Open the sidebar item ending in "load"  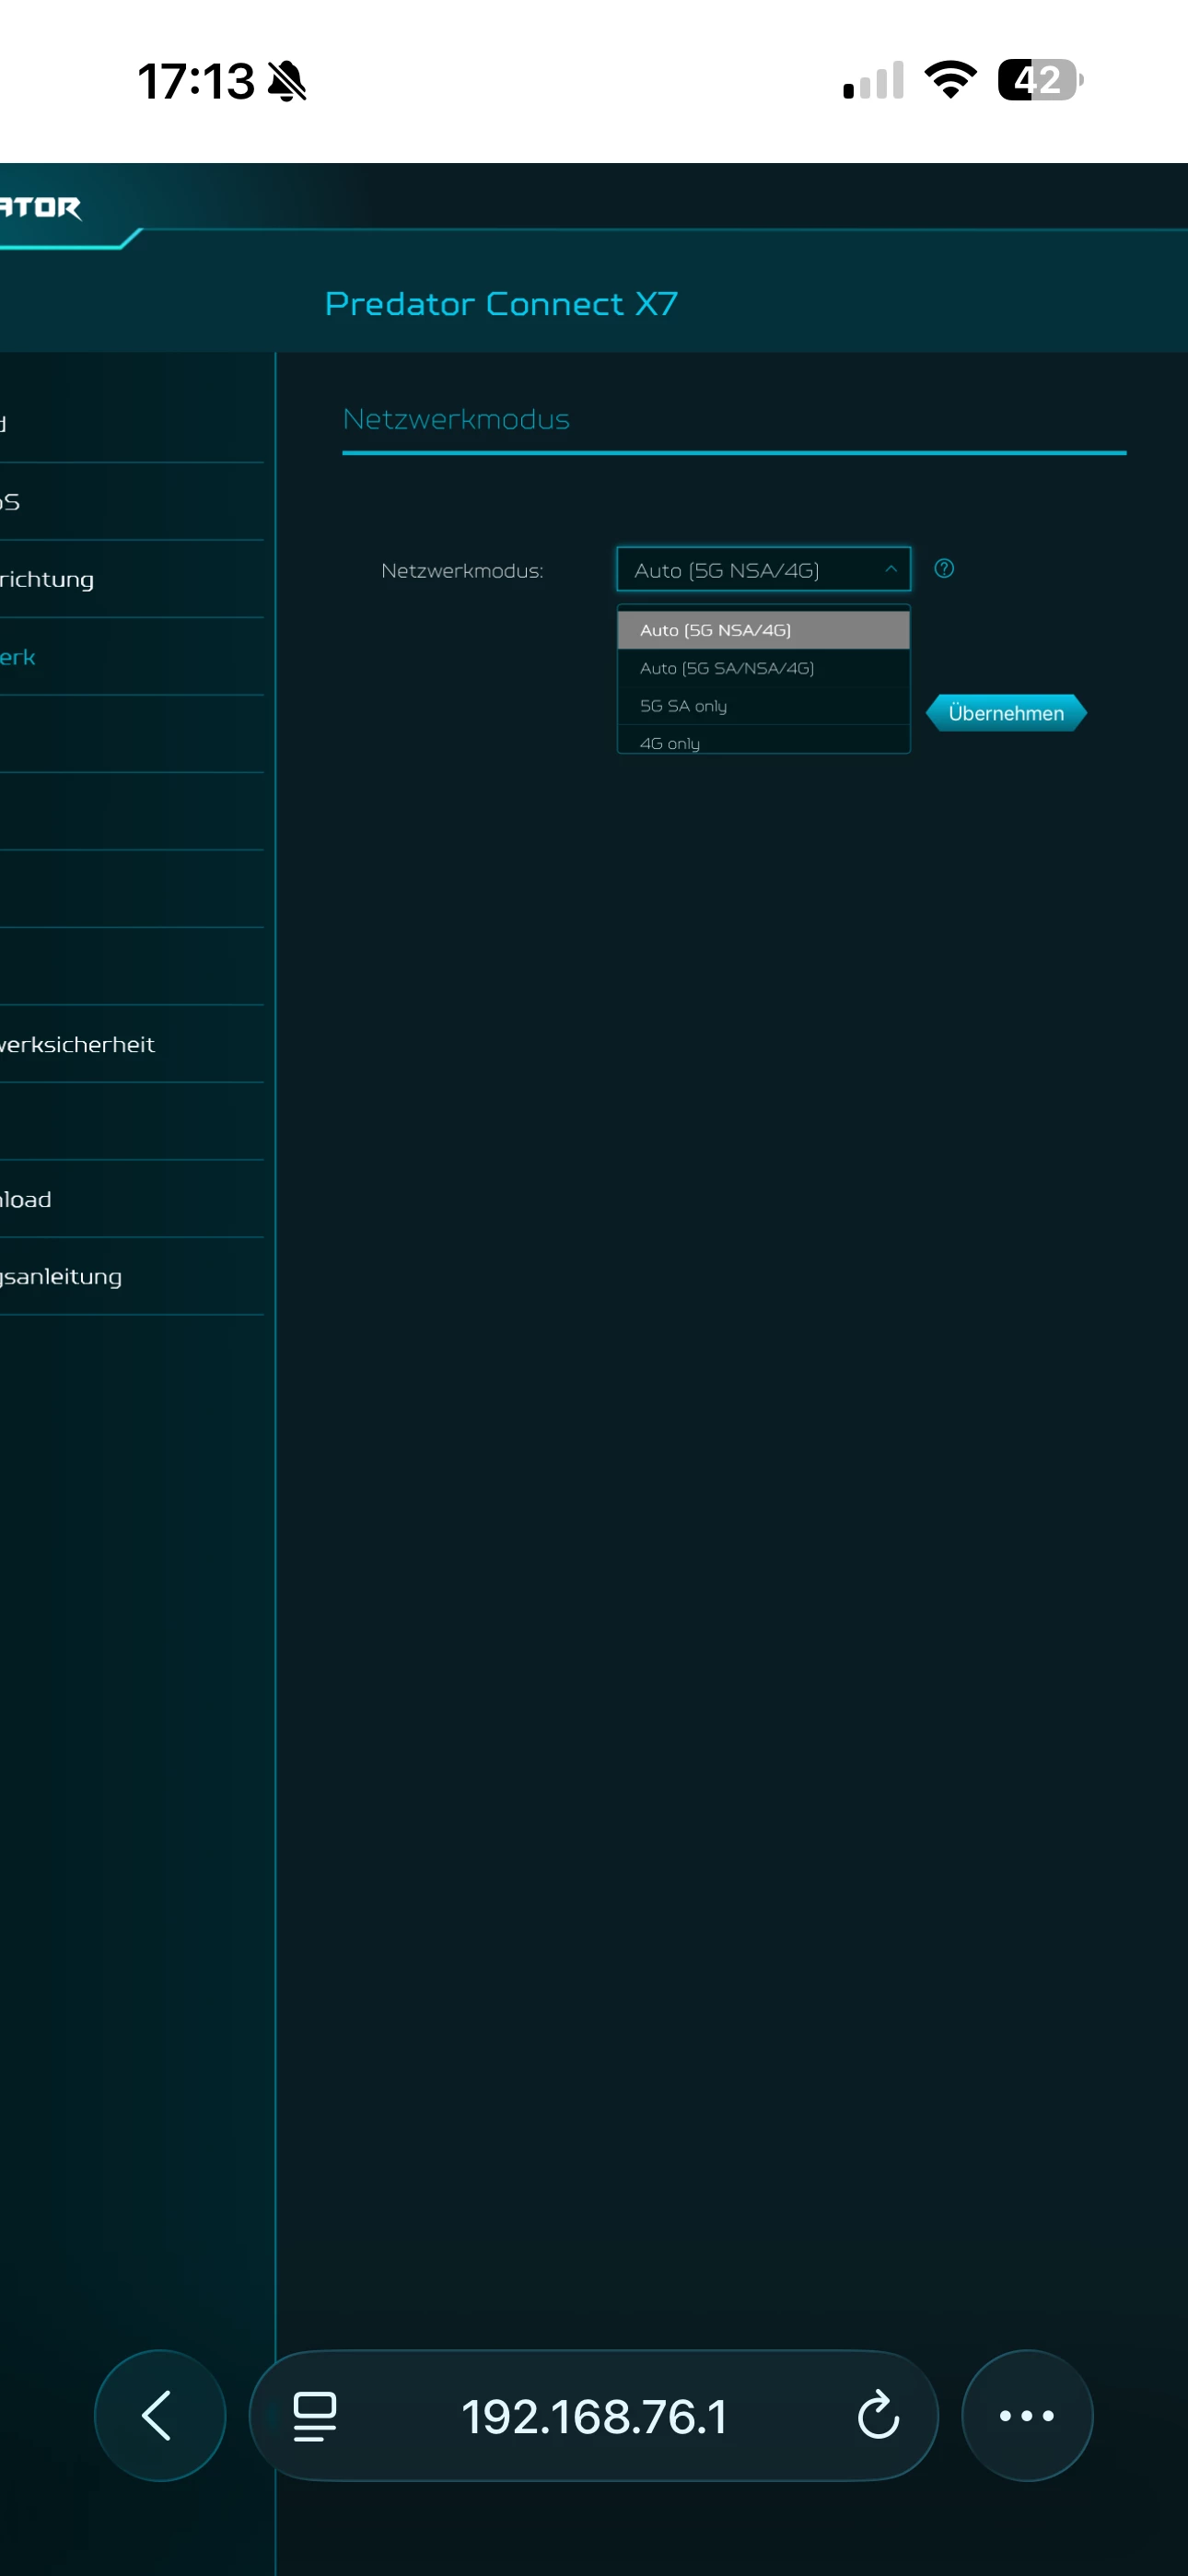(132, 1199)
